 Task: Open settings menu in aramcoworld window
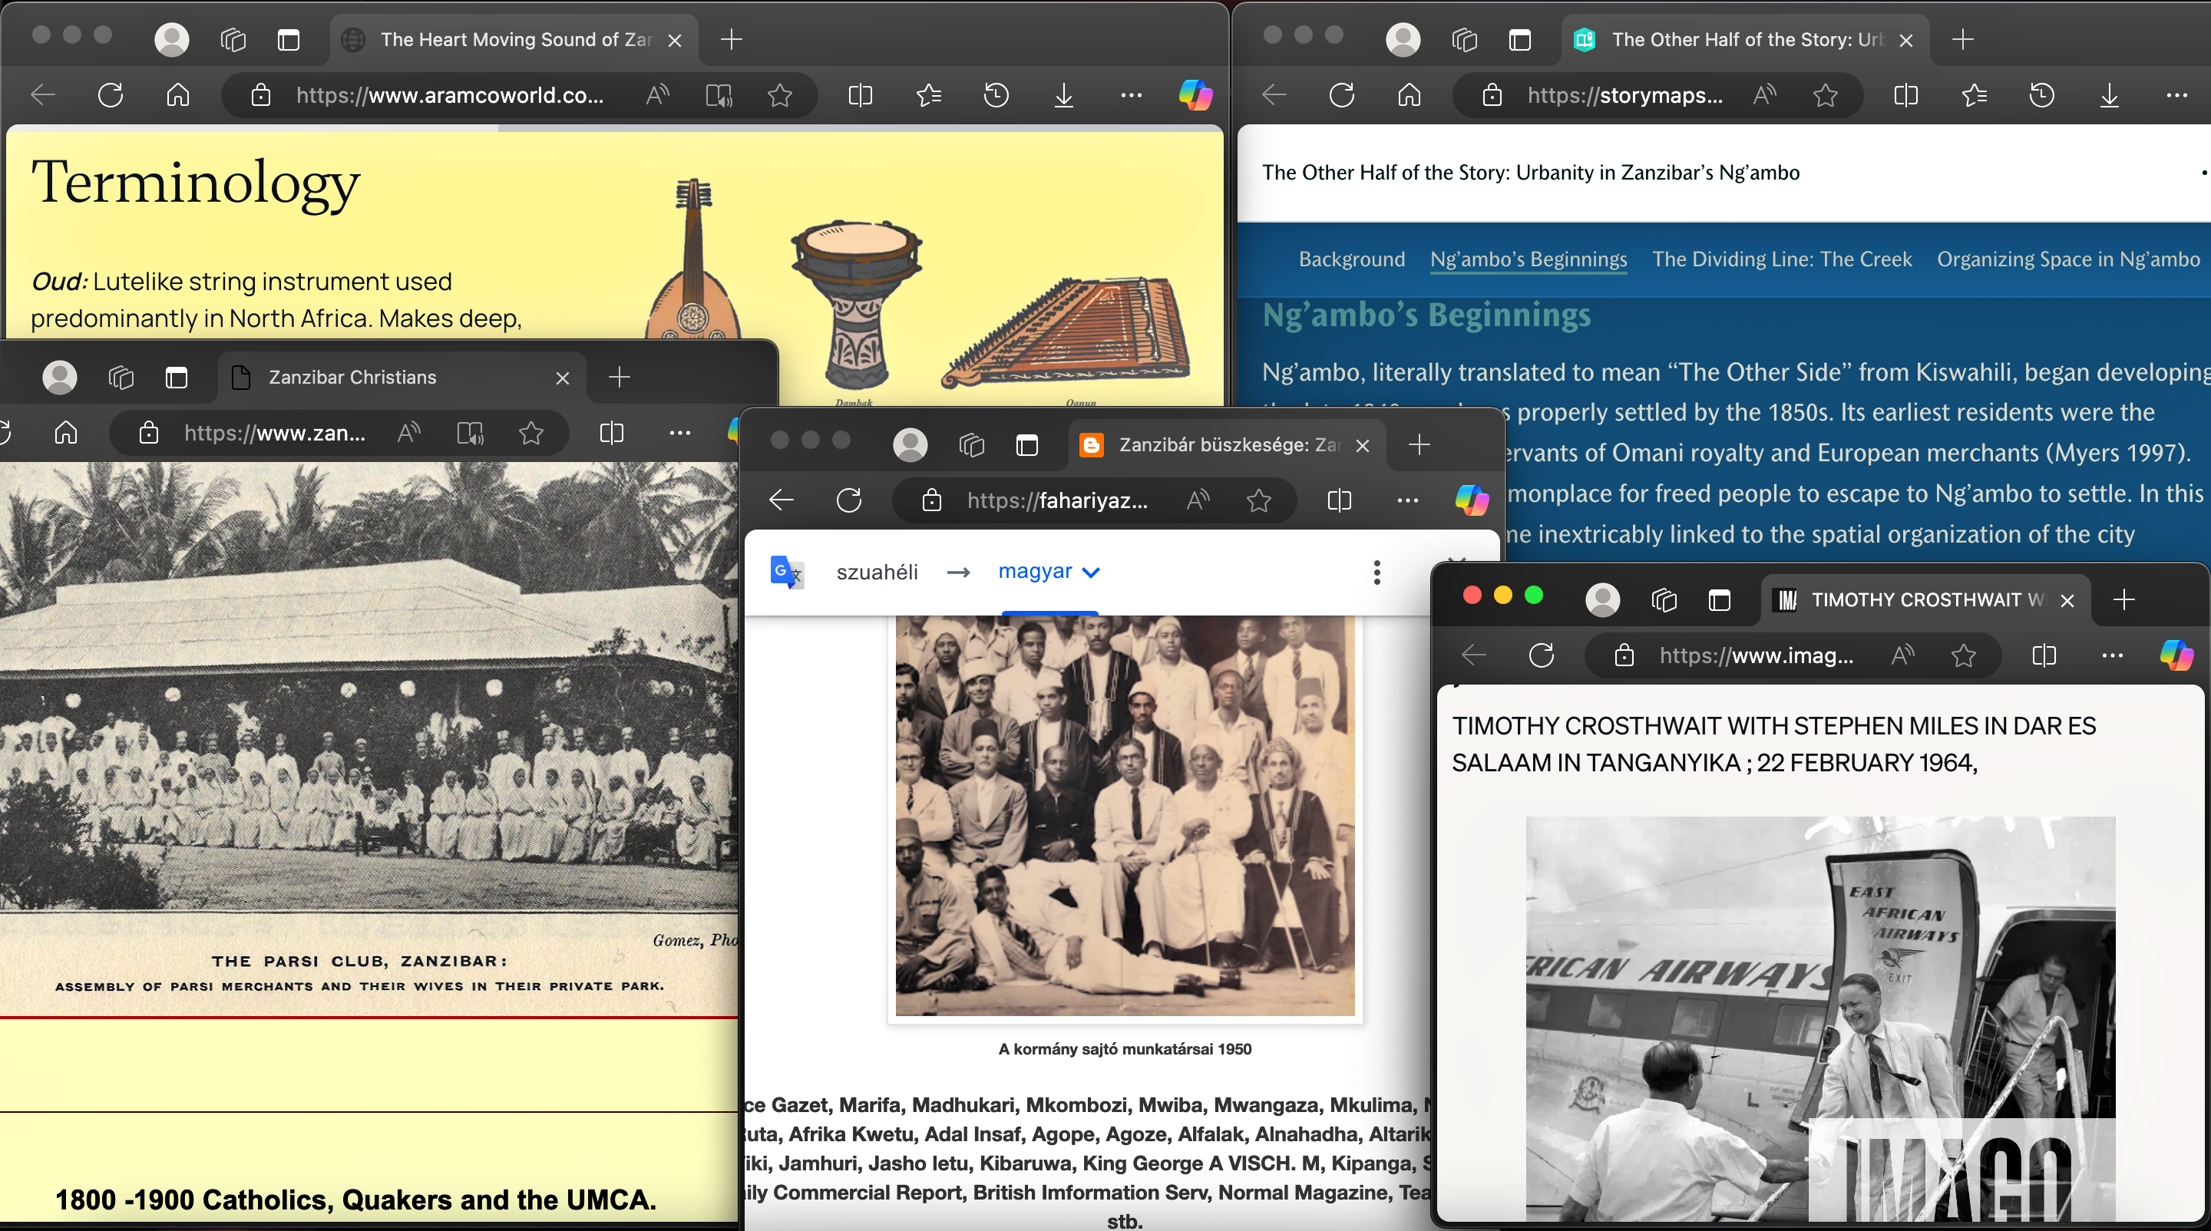1132,94
